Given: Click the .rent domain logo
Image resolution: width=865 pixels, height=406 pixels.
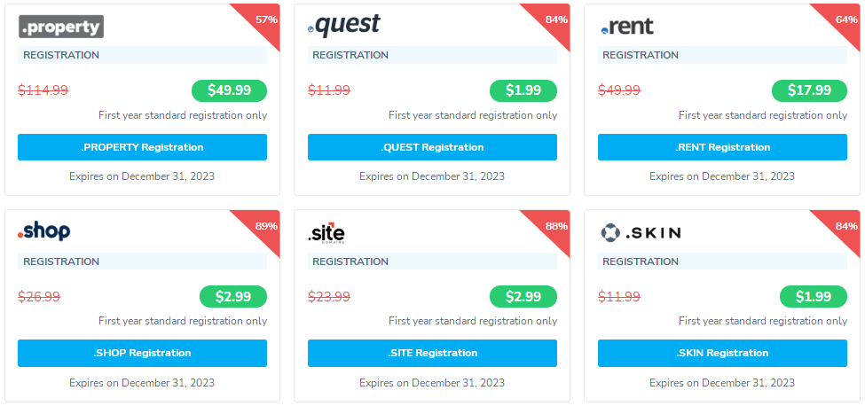Looking at the screenshot, I should (x=627, y=27).
